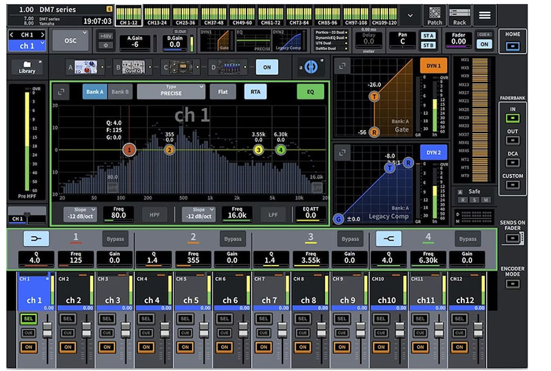Toggle the HPF on button
The image size is (551, 371).
pos(154,215)
